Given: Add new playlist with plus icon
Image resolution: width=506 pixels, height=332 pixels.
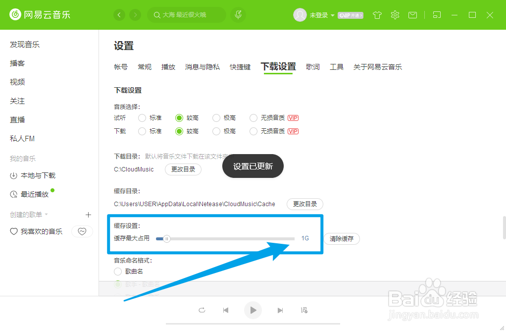Looking at the screenshot, I should click(x=88, y=215).
